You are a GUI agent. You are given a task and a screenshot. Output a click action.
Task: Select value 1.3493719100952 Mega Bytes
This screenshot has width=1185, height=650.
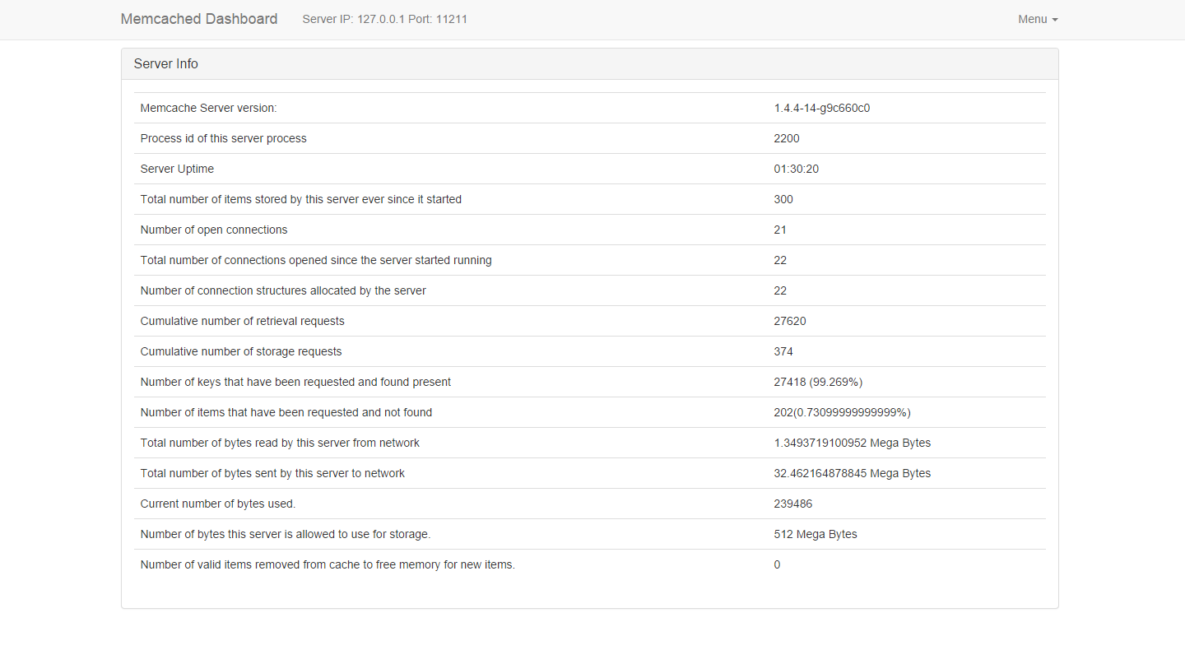853,443
